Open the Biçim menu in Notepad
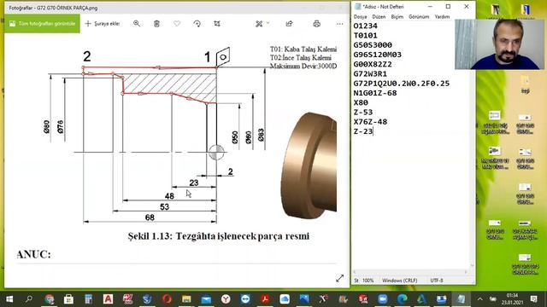This screenshot has width=547, height=307. click(x=397, y=17)
